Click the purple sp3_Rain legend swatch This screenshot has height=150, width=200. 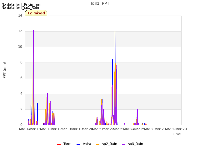click(124, 144)
